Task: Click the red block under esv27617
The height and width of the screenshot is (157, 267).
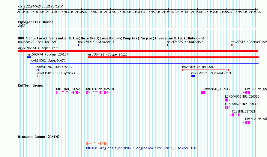Action: (x=232, y=45)
